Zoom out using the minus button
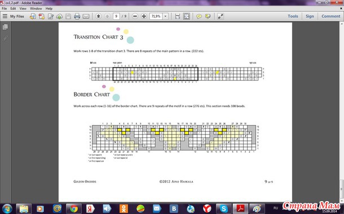The width and height of the screenshot is (344, 214). click(x=135, y=16)
